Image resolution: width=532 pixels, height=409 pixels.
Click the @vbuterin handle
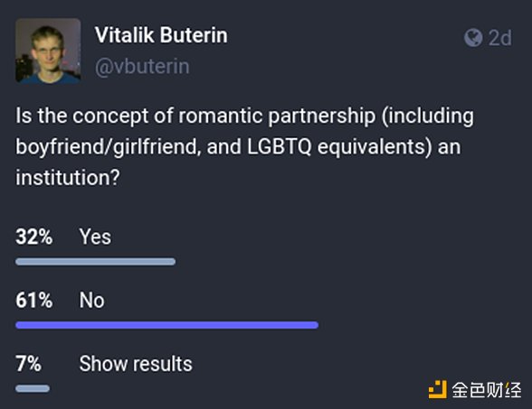[142, 67]
